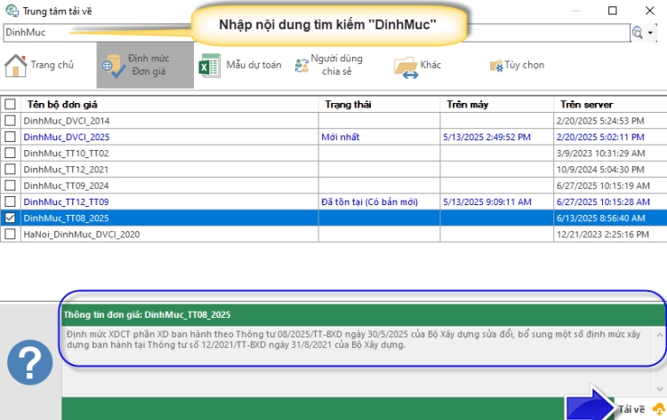
Task: Go to Trang chủ home icon
Action: (x=15, y=66)
